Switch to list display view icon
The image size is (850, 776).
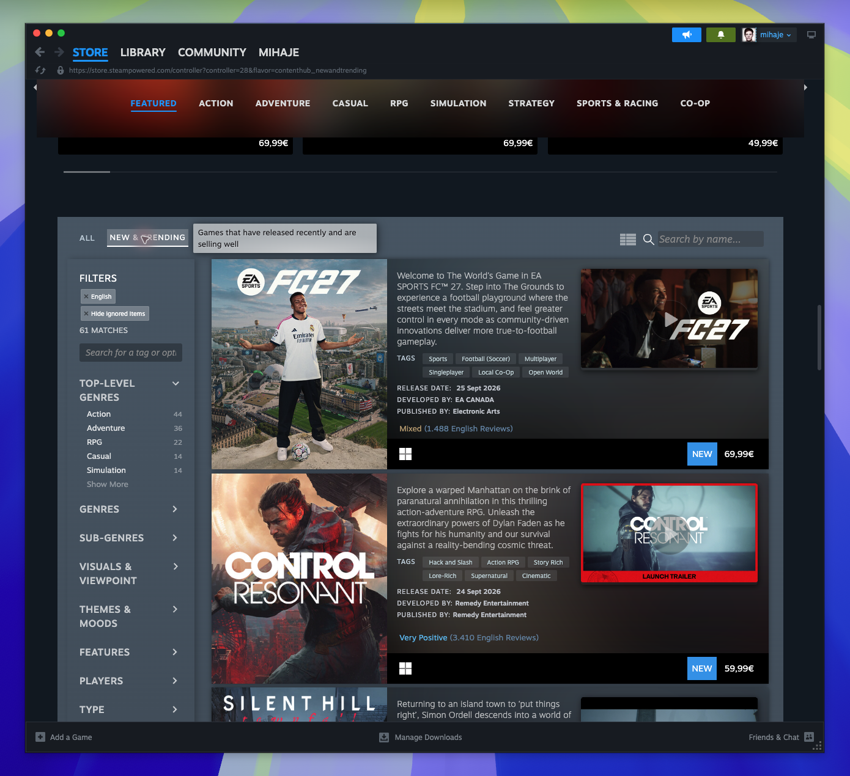click(628, 240)
